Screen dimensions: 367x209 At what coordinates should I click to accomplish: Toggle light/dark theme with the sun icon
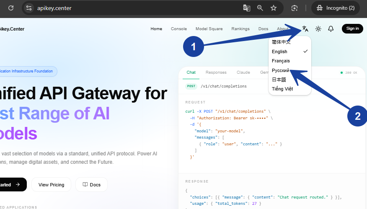[318, 29]
